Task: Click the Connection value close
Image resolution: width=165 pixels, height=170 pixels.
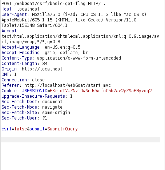Action: (x=38, y=80)
